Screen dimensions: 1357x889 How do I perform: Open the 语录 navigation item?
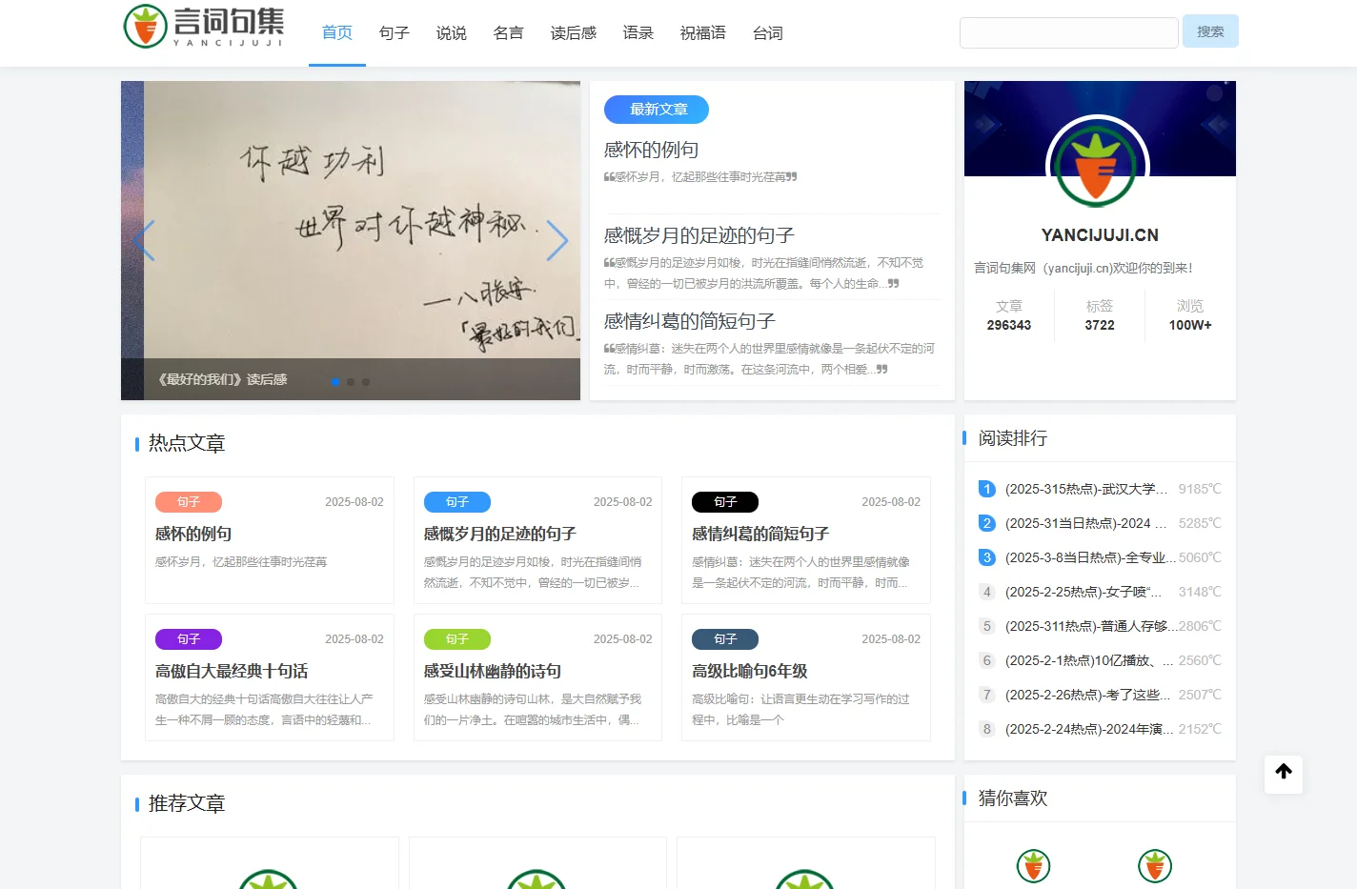click(638, 33)
